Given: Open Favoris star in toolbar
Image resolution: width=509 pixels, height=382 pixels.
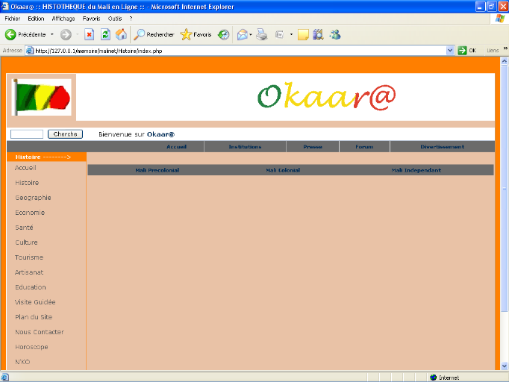Looking at the screenshot, I should (x=196, y=34).
